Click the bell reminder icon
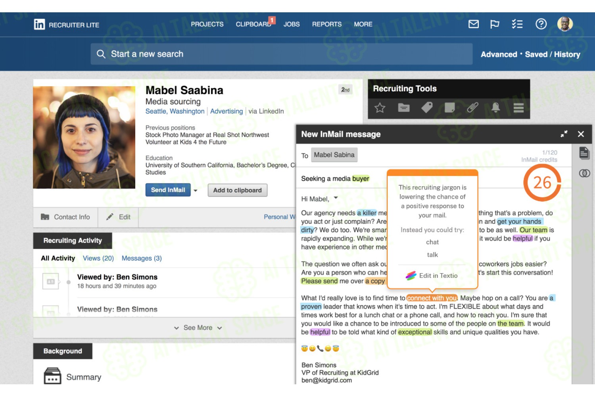Image resolution: width=595 pixels, height=397 pixels. 495,108
